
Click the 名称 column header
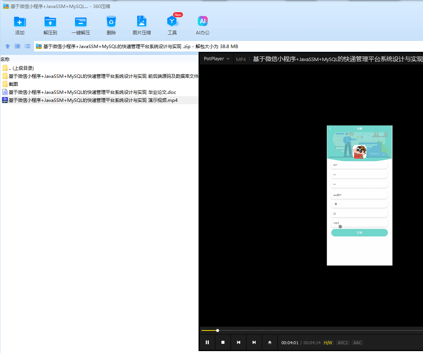tap(5, 59)
